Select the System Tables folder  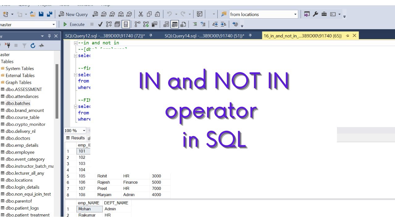[x=20, y=68]
